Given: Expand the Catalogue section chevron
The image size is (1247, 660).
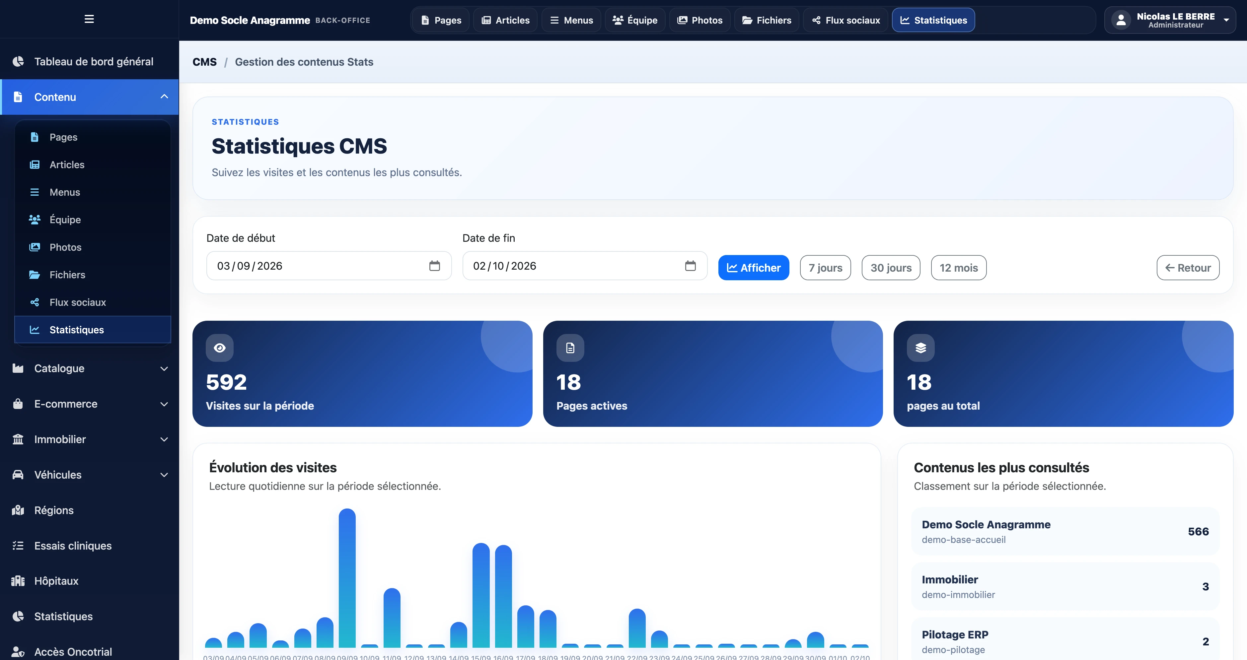Looking at the screenshot, I should click(x=164, y=368).
